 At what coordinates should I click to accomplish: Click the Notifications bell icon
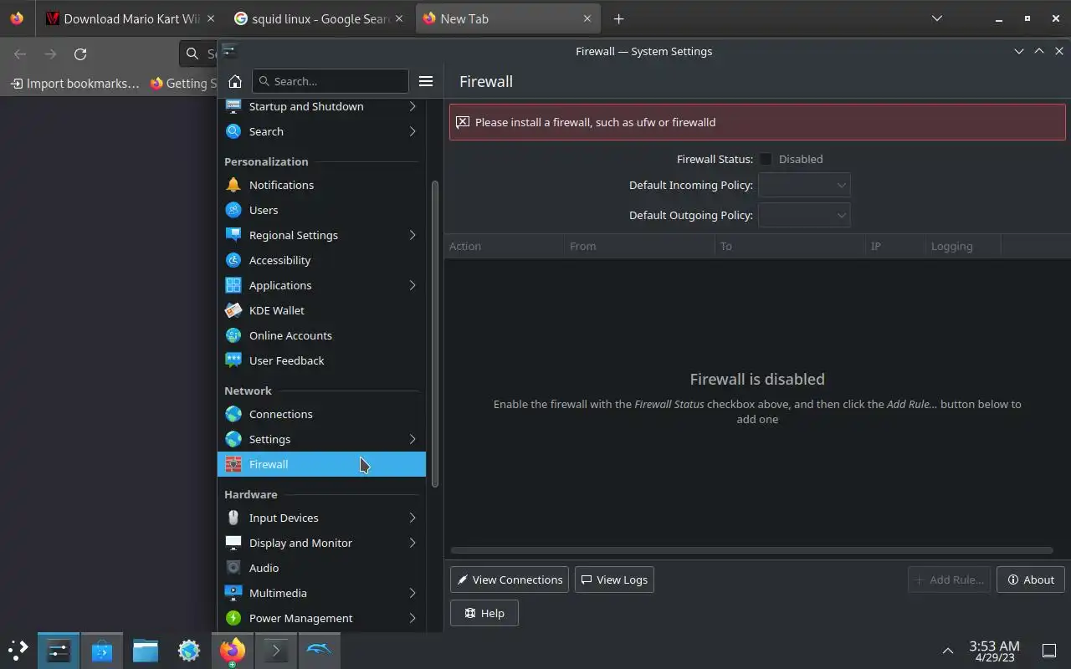pyautogui.click(x=233, y=185)
